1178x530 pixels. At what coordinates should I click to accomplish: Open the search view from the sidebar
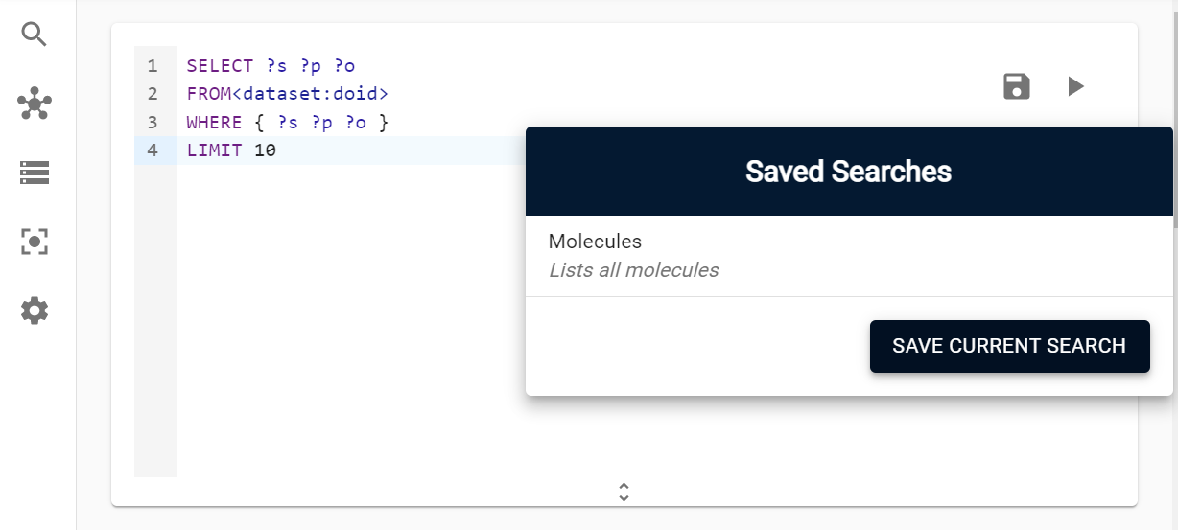point(35,35)
